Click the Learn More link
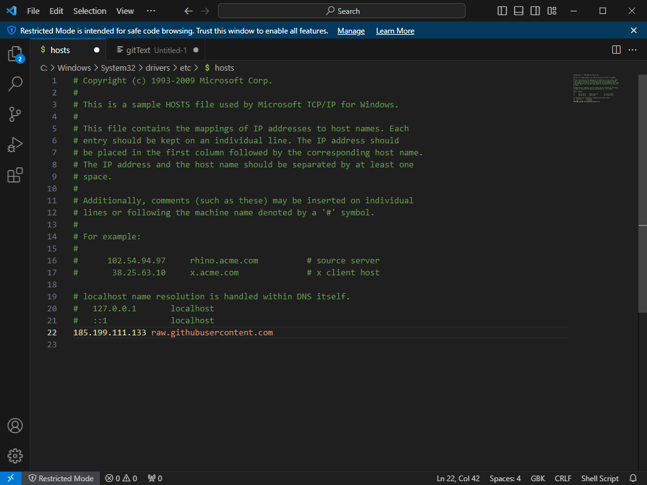Screen dimensions: 647x485 tap(395, 31)
